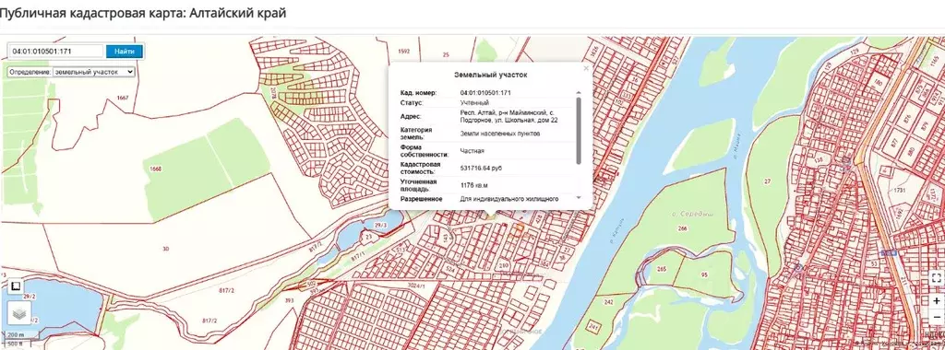Zoom in with the plus button
Screen dimensions: 945x350
tap(936, 300)
